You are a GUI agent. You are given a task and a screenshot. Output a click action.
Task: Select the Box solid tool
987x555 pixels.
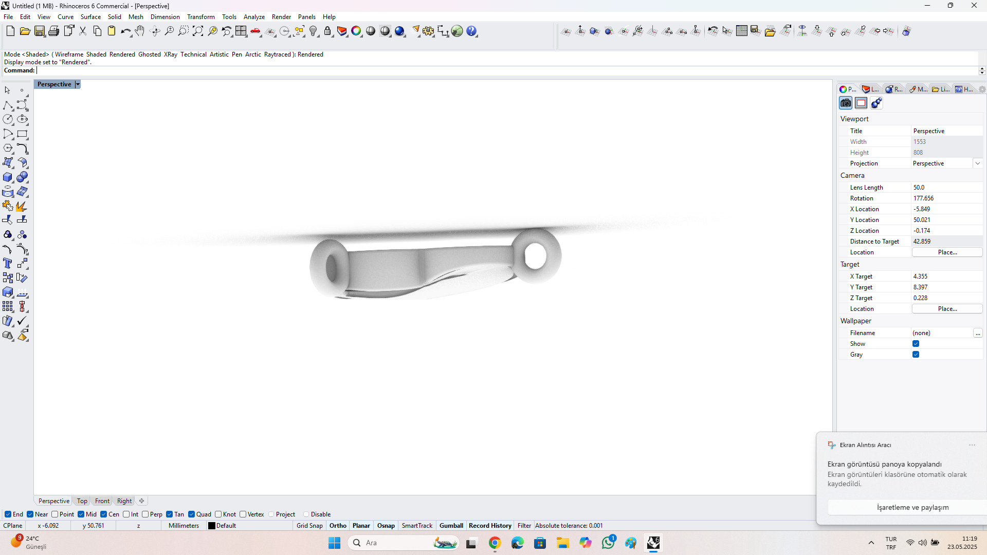pos(8,177)
